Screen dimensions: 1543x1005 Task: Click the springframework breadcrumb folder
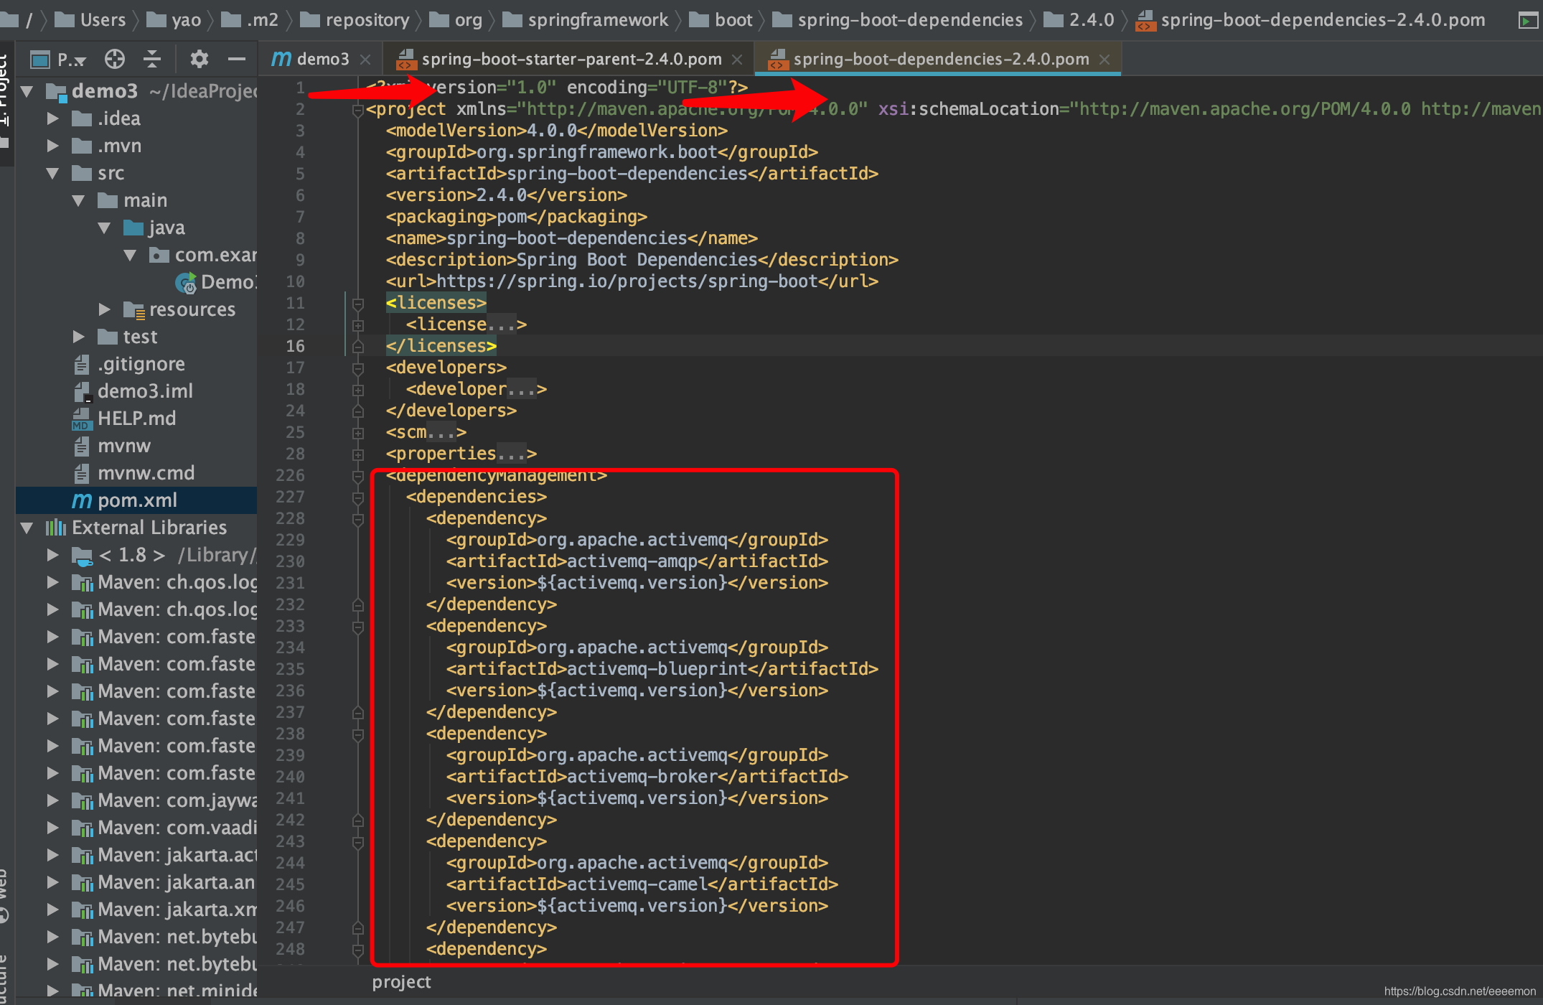pyautogui.click(x=597, y=20)
